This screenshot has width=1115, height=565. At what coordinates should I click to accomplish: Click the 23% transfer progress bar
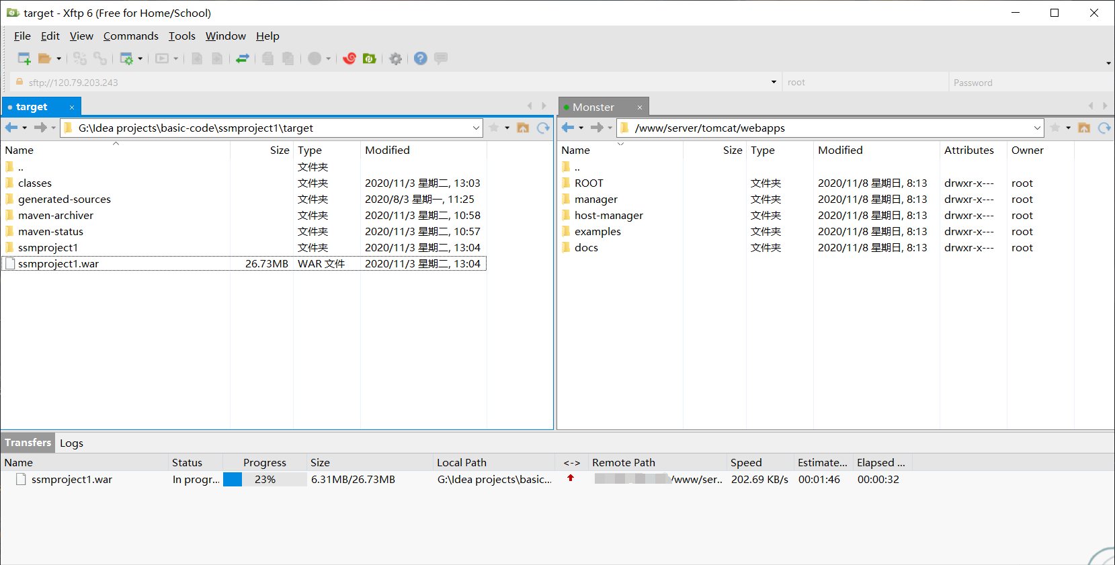click(265, 480)
